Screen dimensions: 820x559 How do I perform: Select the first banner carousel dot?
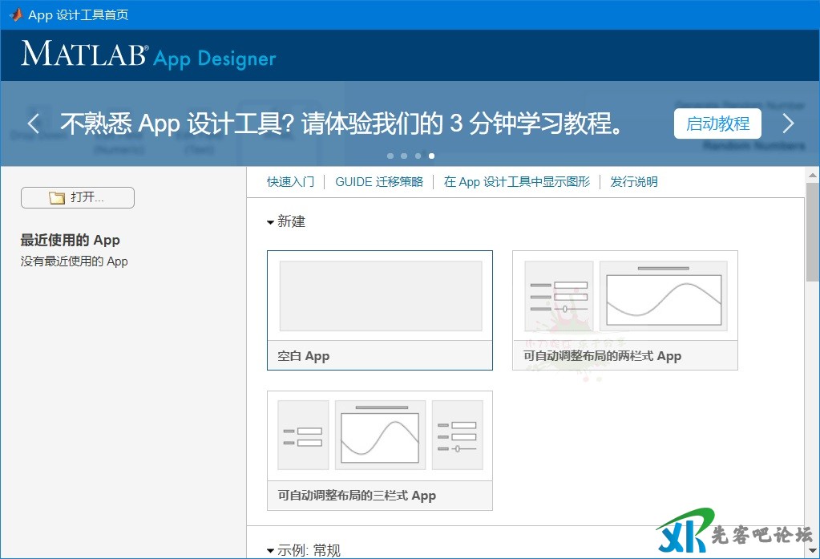click(x=390, y=156)
